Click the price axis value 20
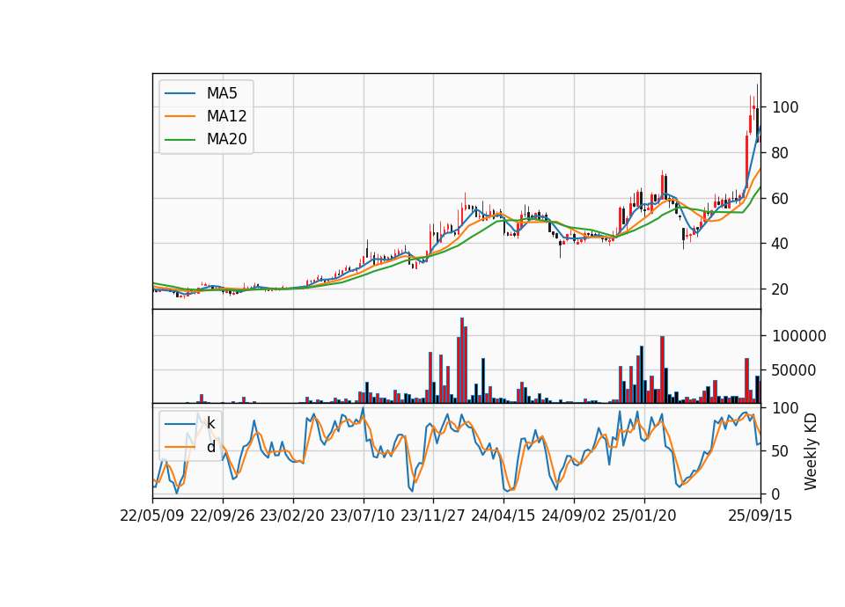Viewport: 845px width, 607px height. [781, 289]
